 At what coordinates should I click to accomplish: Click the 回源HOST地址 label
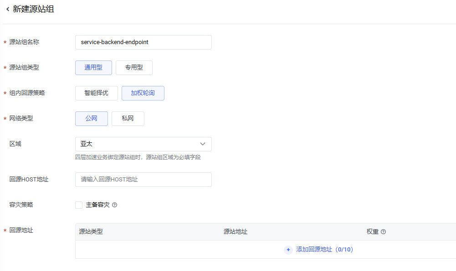point(29,180)
